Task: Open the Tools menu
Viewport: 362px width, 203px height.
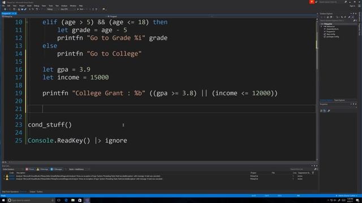Action: (51, 6)
